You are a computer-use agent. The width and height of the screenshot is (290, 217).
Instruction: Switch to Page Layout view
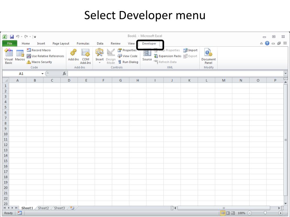click(x=228, y=213)
